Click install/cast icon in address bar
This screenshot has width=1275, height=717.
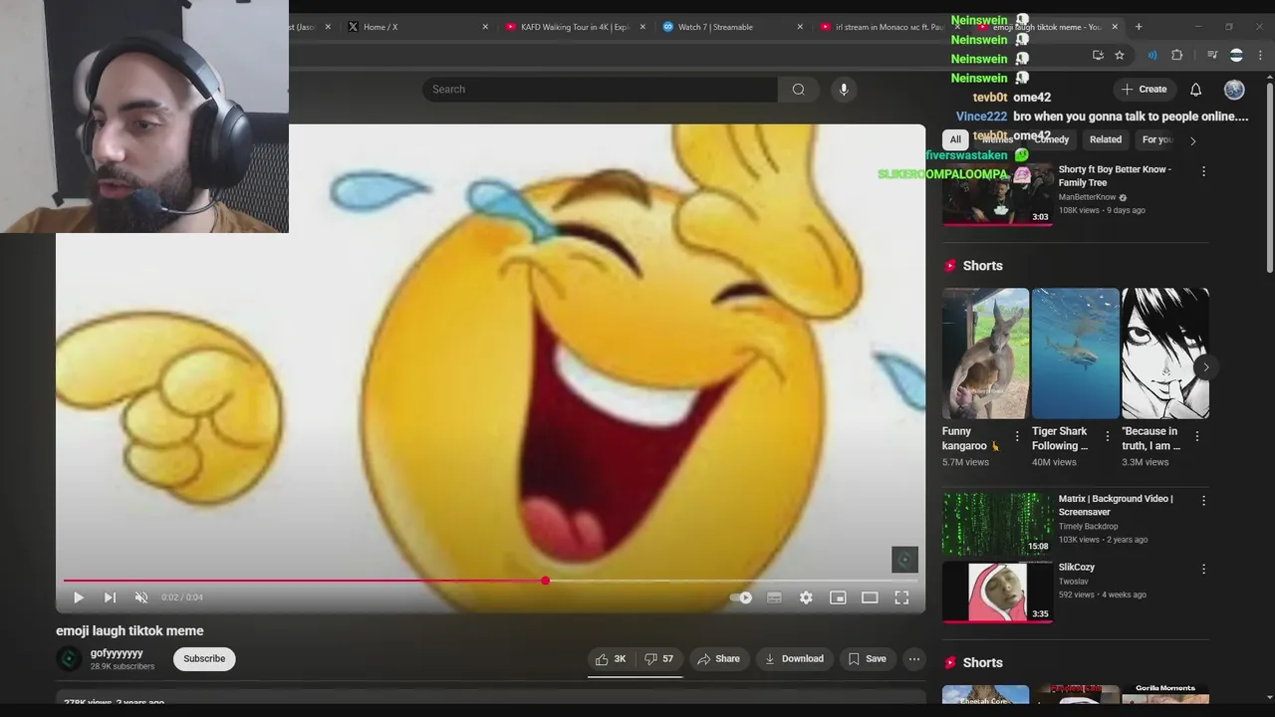tap(1098, 55)
